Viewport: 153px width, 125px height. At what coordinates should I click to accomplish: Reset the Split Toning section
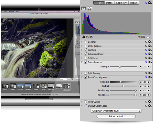pyautogui.click(x=146, y=73)
